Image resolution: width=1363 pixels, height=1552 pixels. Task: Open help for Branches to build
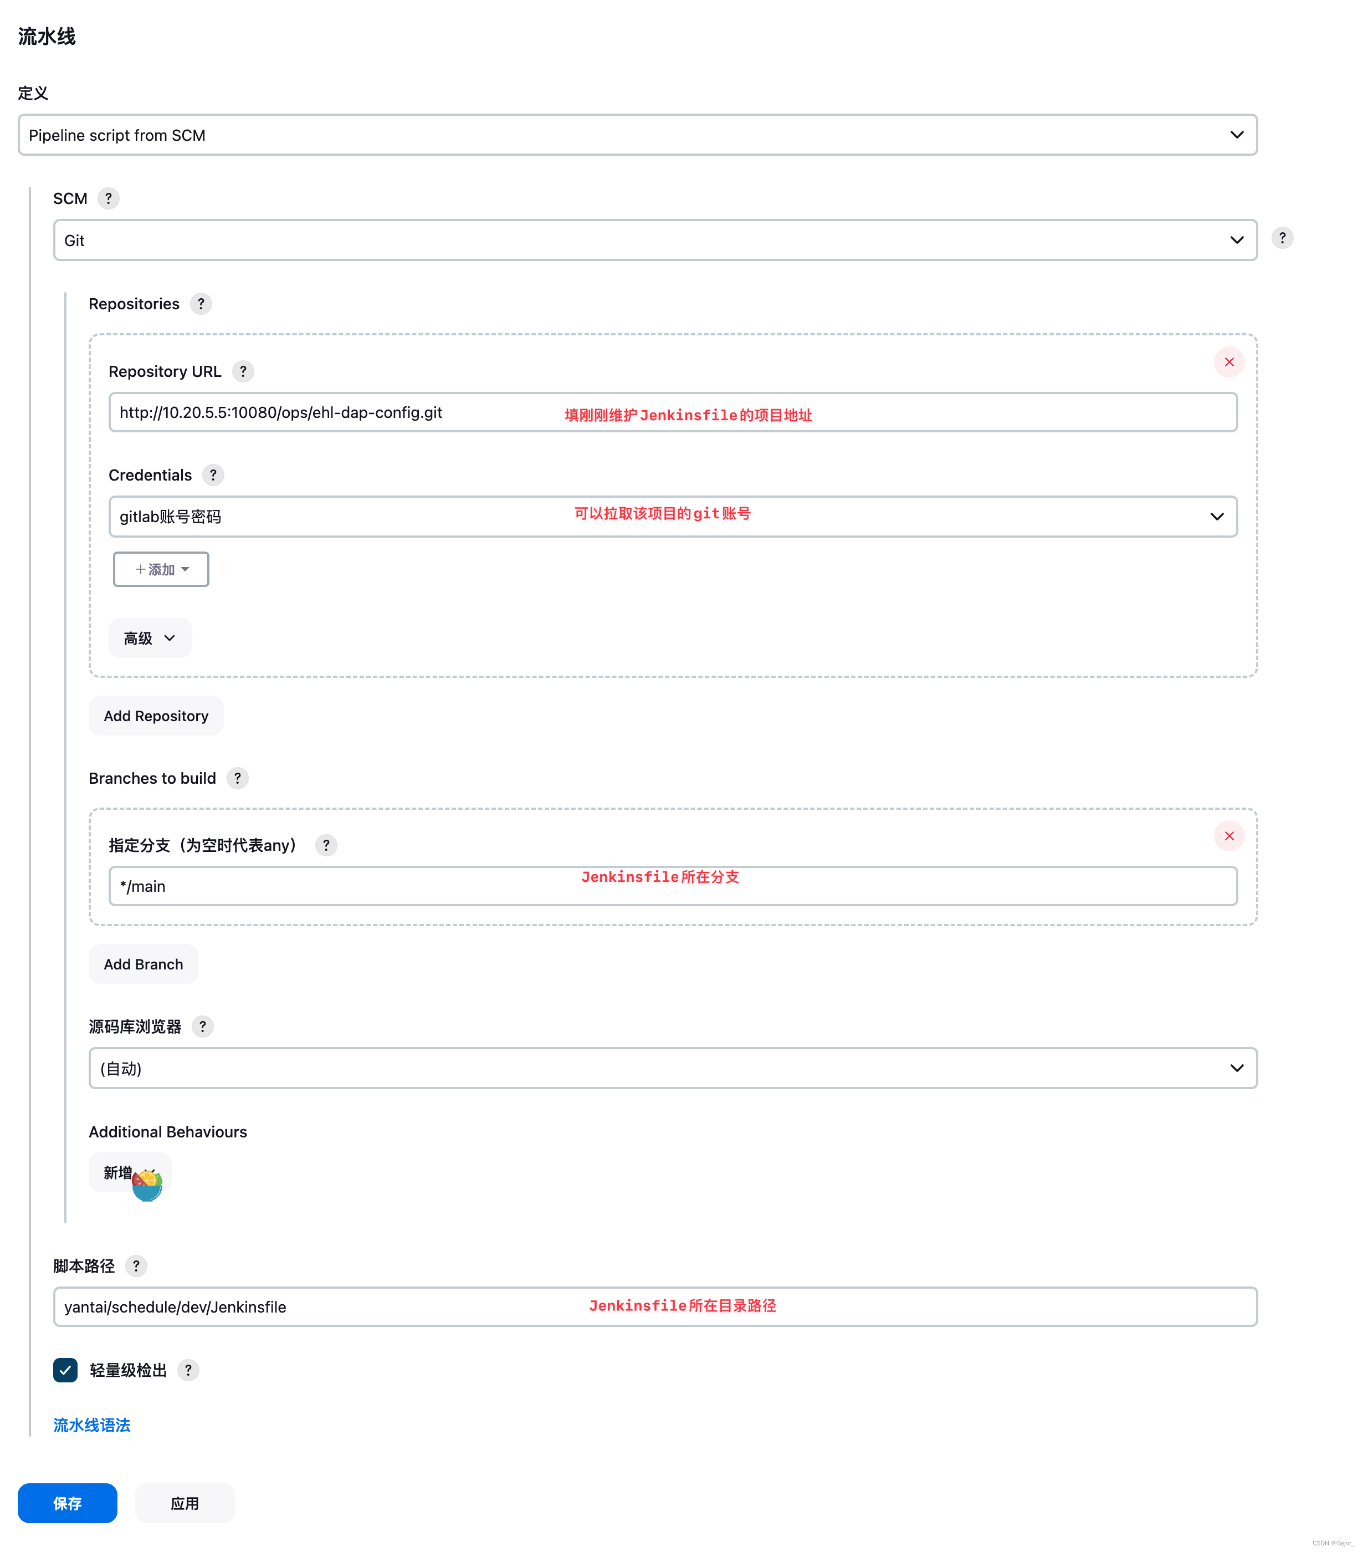click(x=238, y=778)
